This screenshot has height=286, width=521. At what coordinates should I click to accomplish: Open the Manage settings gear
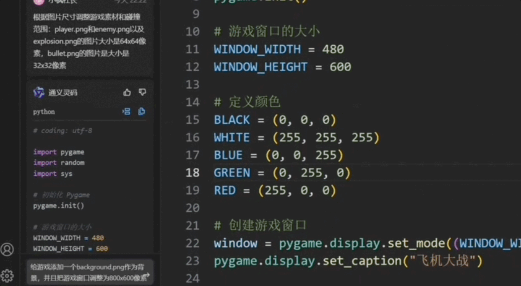pyautogui.click(x=7, y=275)
